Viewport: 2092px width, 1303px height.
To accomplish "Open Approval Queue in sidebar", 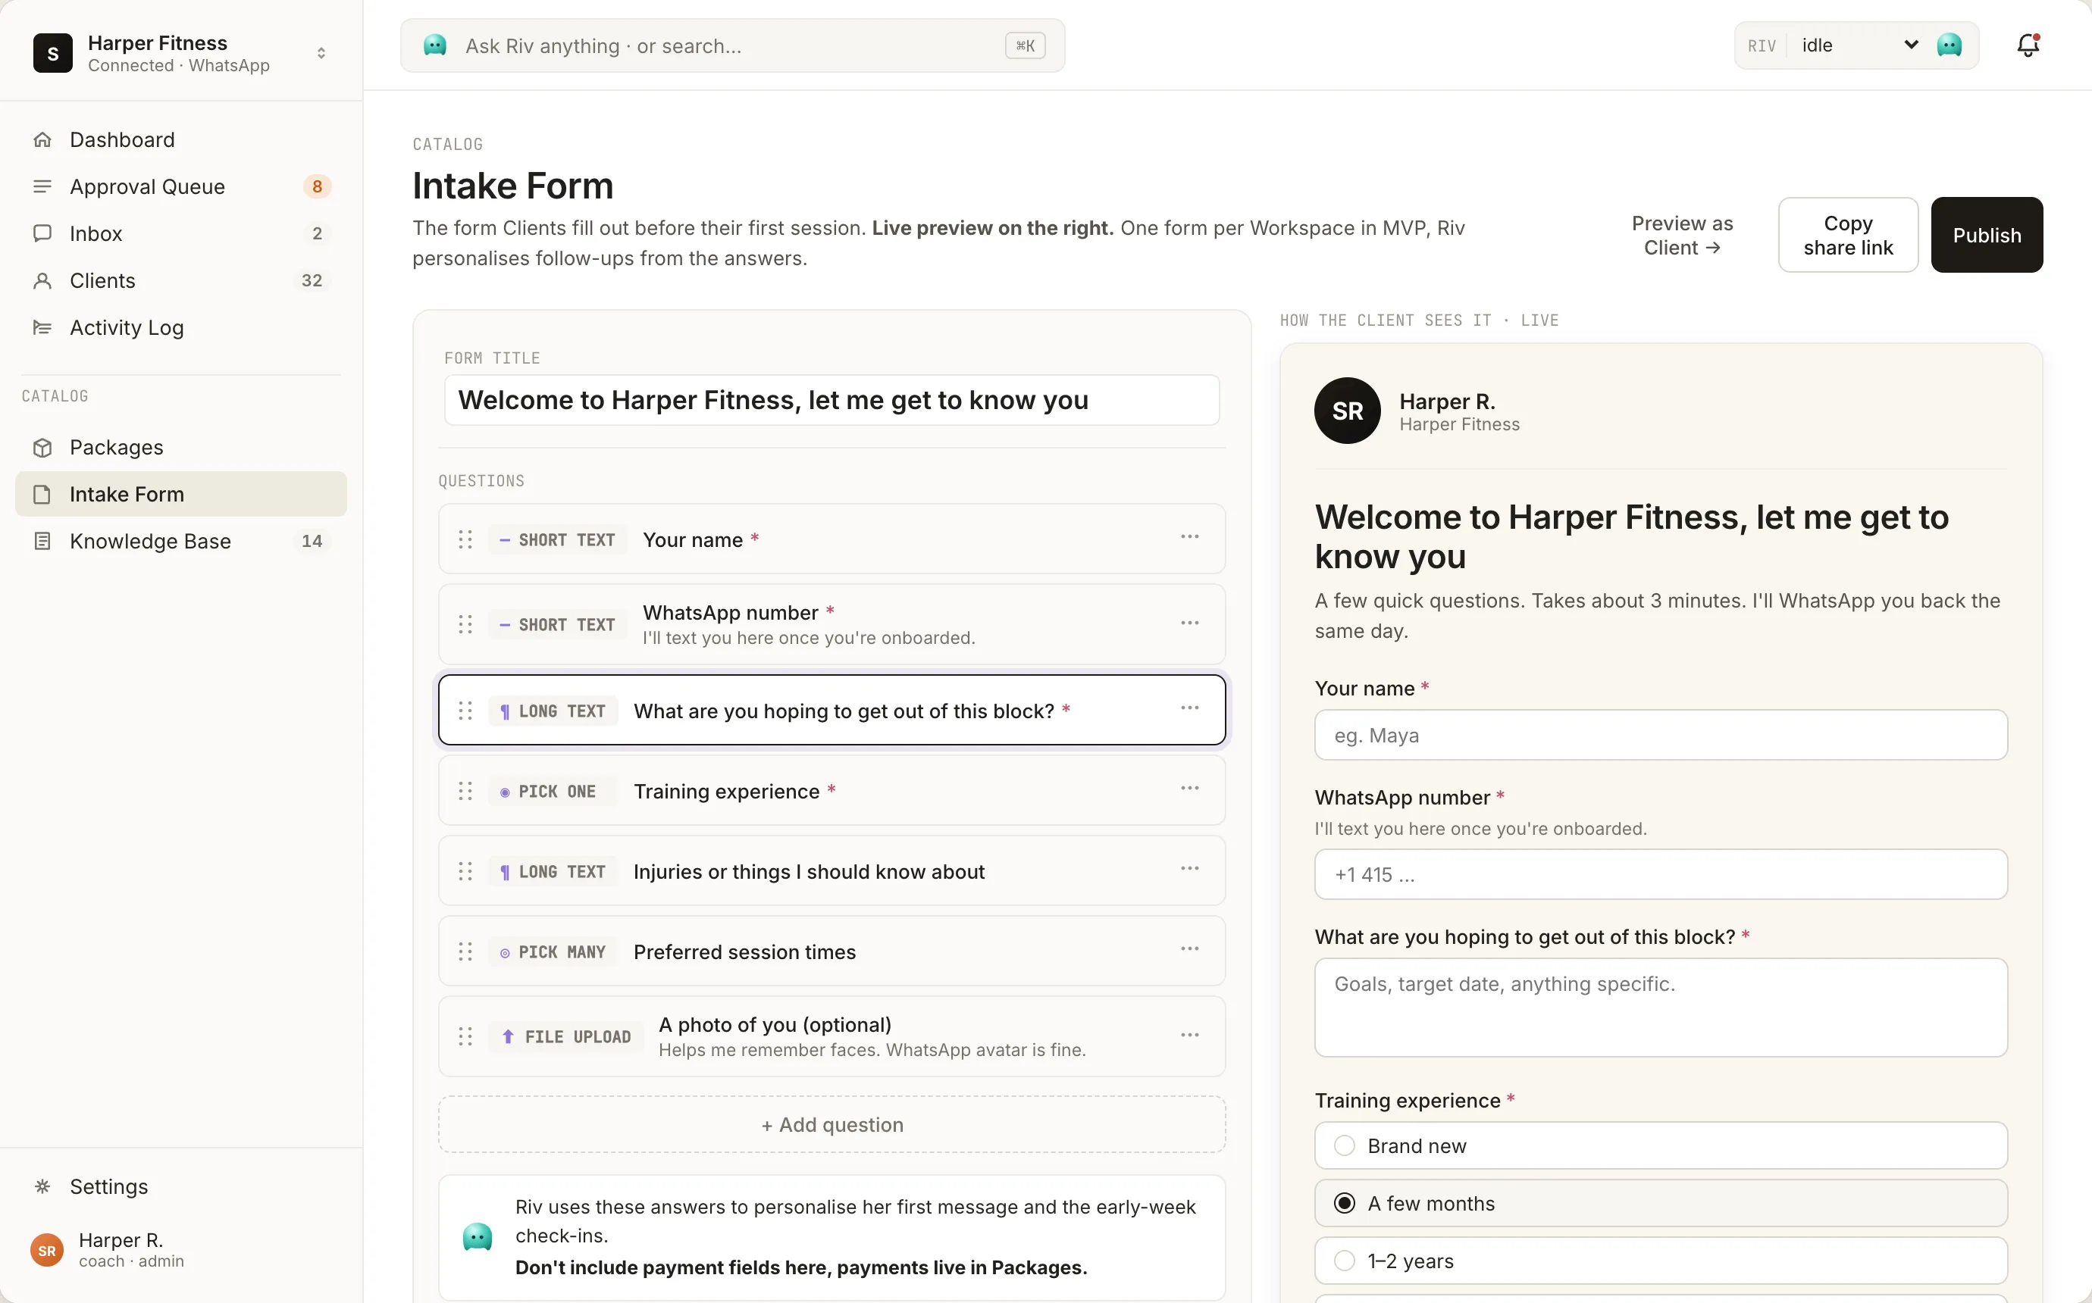I will (x=181, y=187).
